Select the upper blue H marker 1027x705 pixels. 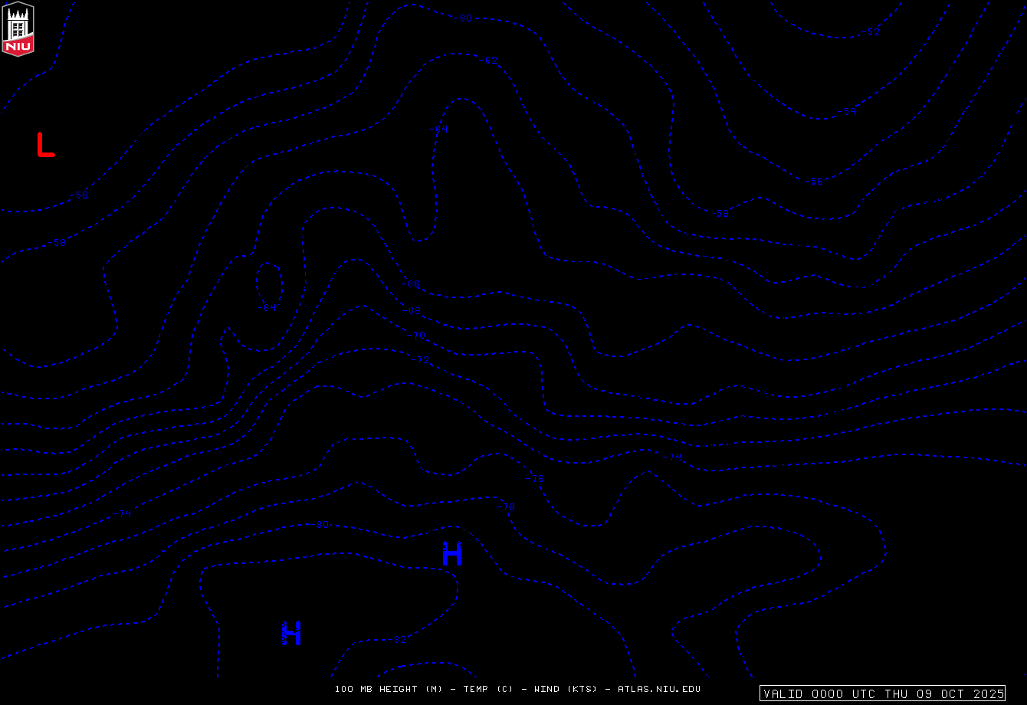click(x=452, y=553)
